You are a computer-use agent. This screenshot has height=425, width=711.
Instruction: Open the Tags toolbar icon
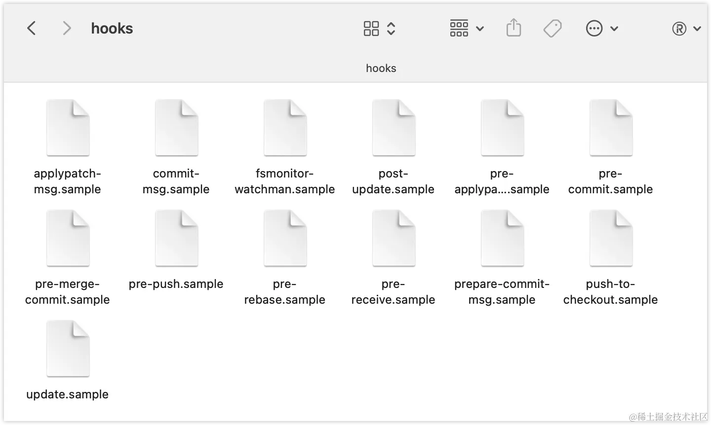click(553, 29)
